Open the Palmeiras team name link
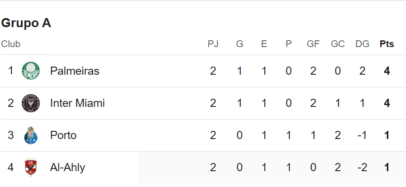The height and width of the screenshot is (187, 406). tap(75, 71)
